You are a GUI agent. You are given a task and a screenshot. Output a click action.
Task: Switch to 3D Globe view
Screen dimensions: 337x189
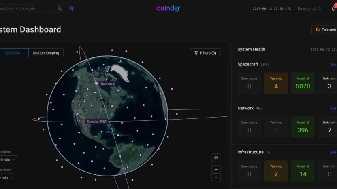pyautogui.click(x=13, y=53)
